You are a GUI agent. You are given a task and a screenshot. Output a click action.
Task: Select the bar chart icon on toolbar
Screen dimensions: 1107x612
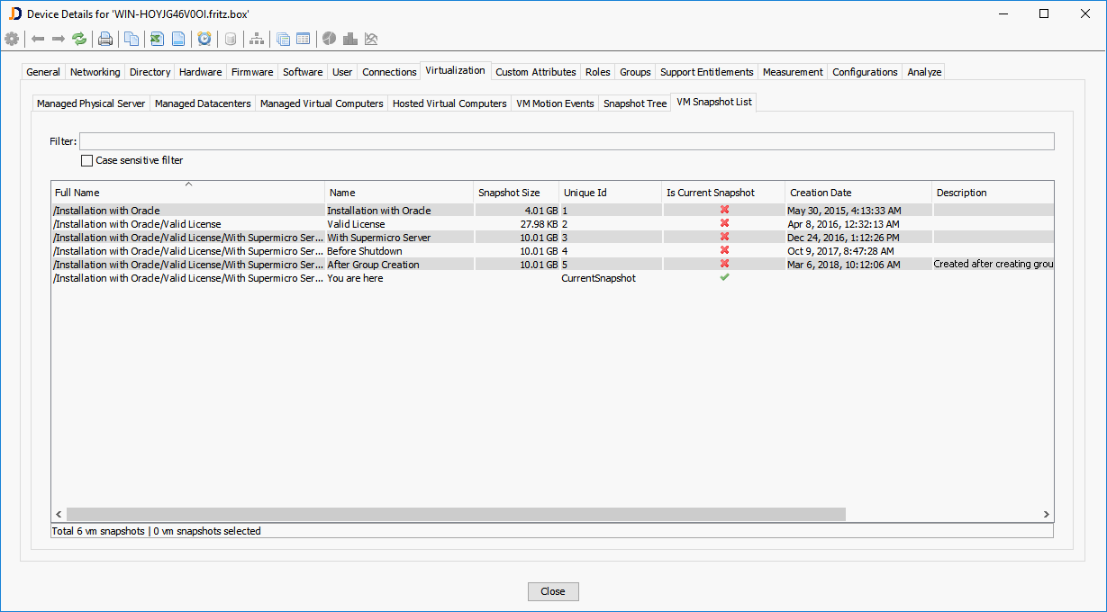[x=349, y=39]
